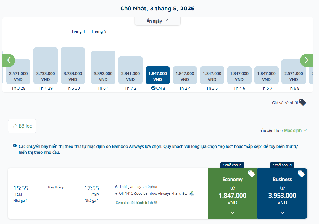
Task: Click the Bamboo Airways logo beside QH 1415
Action: point(191,193)
